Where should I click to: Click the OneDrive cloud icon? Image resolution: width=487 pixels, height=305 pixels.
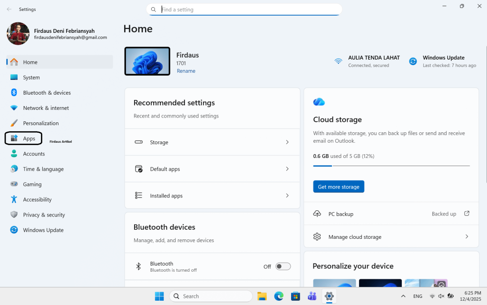pos(319,102)
